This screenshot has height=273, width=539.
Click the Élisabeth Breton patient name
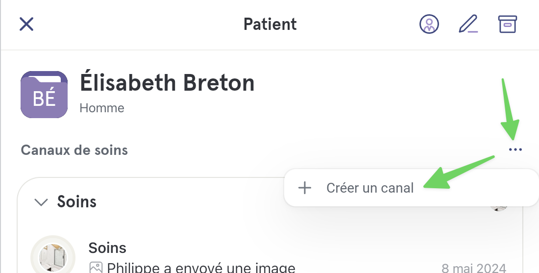(x=167, y=83)
